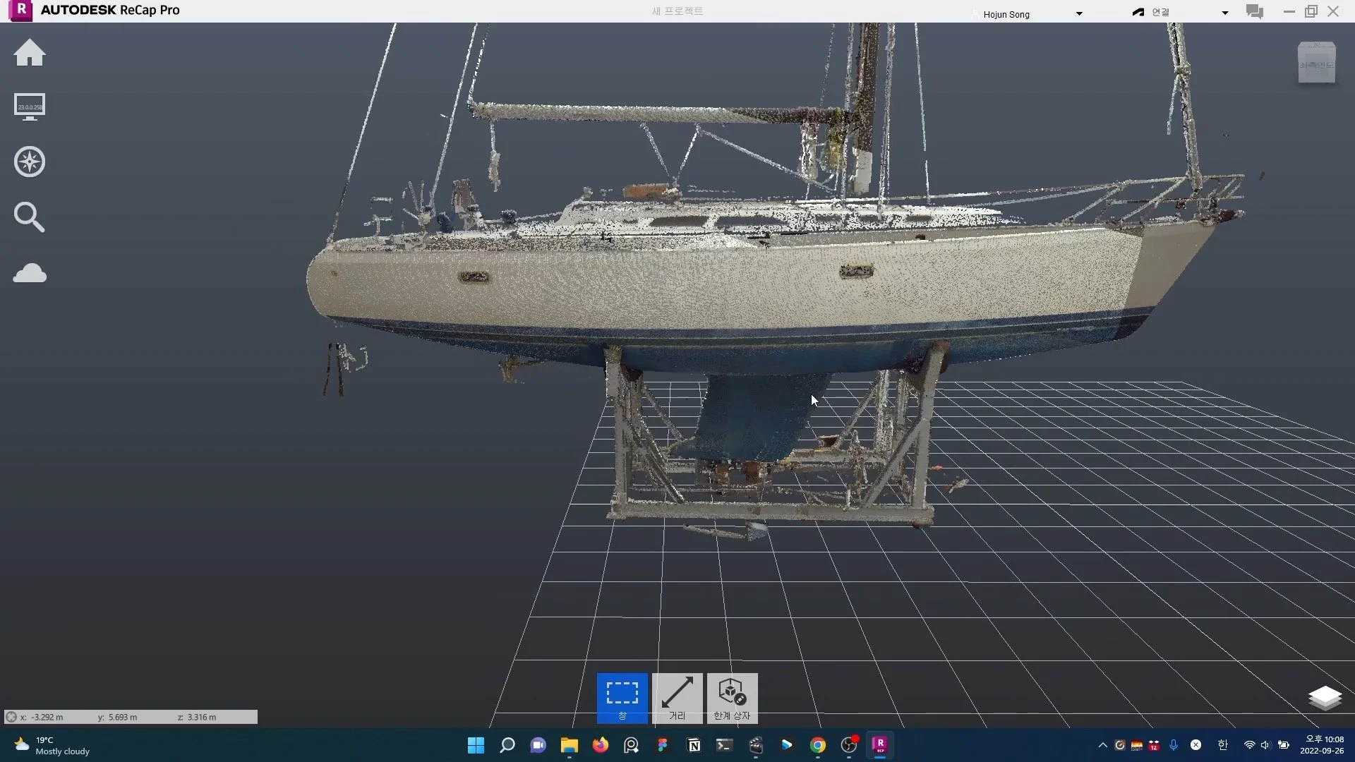Select the window selection tool (창)
Image resolution: width=1355 pixels, height=762 pixels.
(x=622, y=698)
